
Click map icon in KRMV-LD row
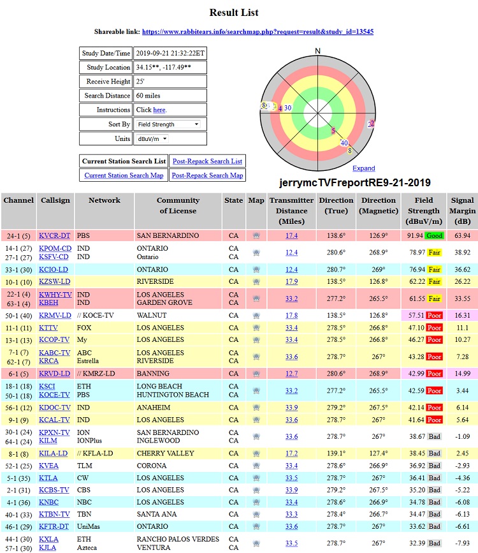[256, 316]
